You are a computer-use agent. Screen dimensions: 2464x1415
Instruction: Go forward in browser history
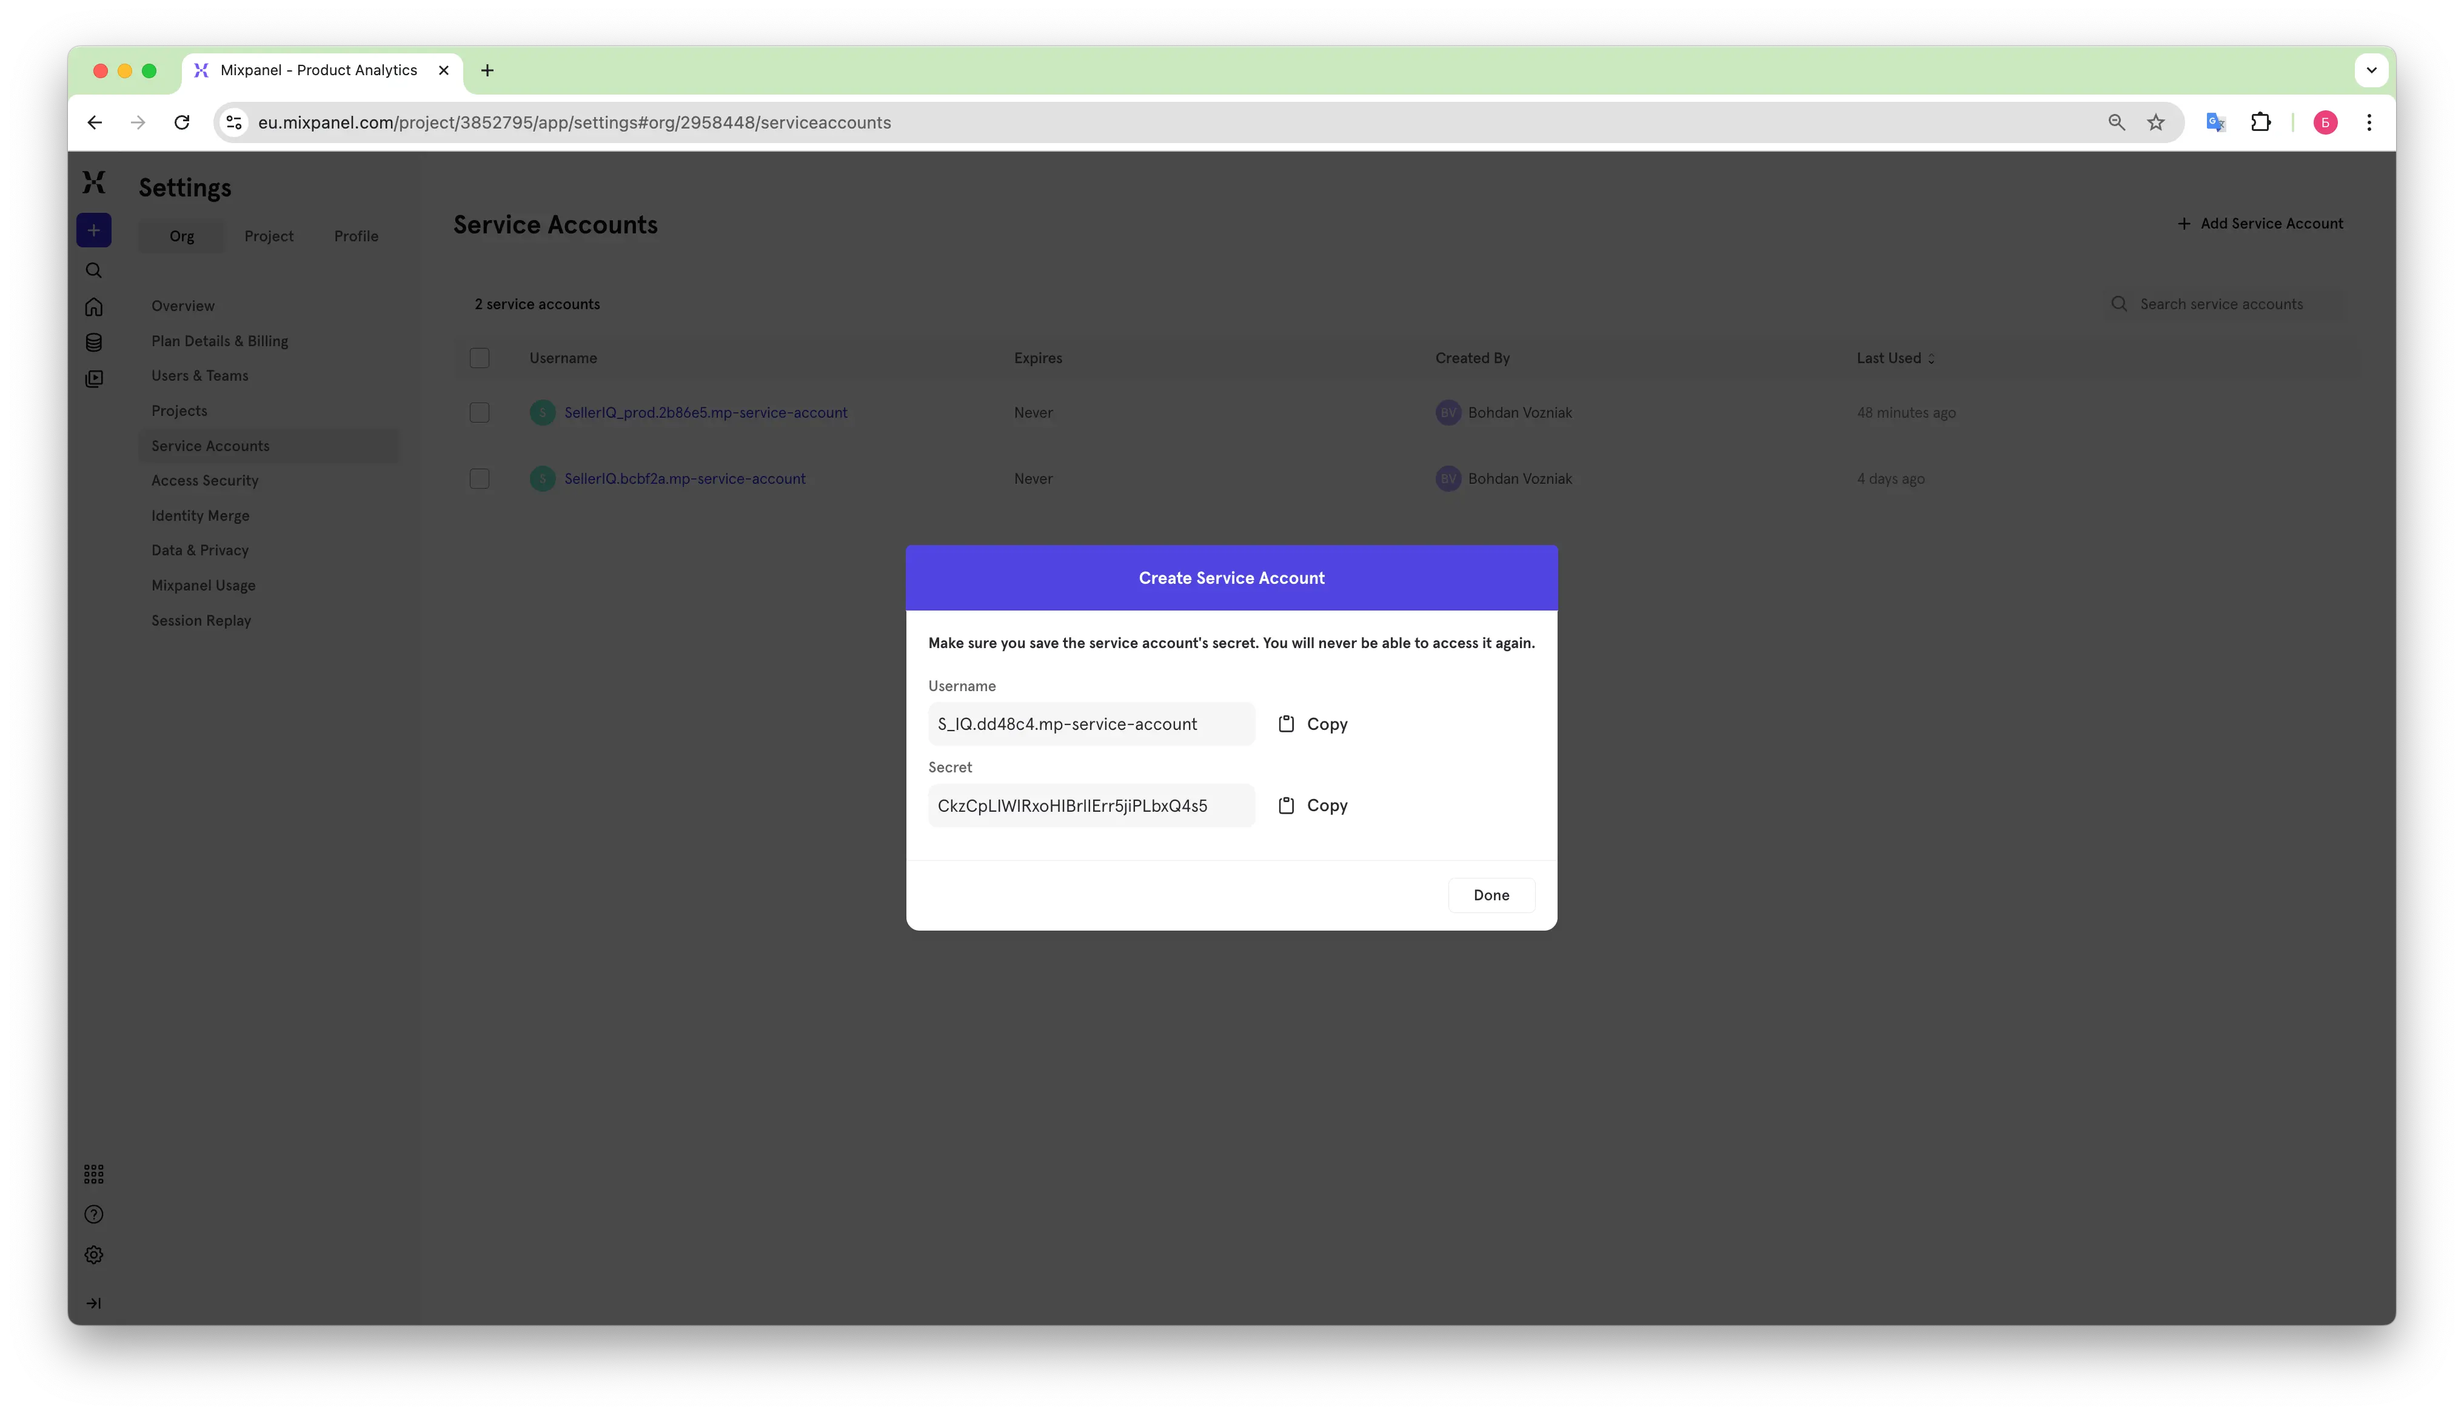138,122
